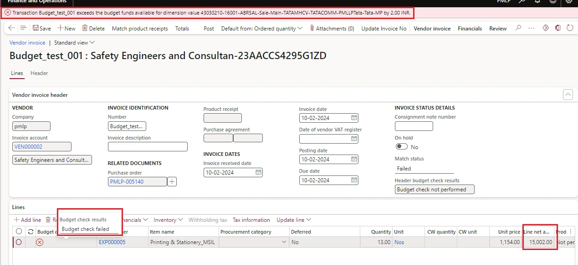Sort by the Deferred column header
578x265 pixels.
click(x=324, y=231)
